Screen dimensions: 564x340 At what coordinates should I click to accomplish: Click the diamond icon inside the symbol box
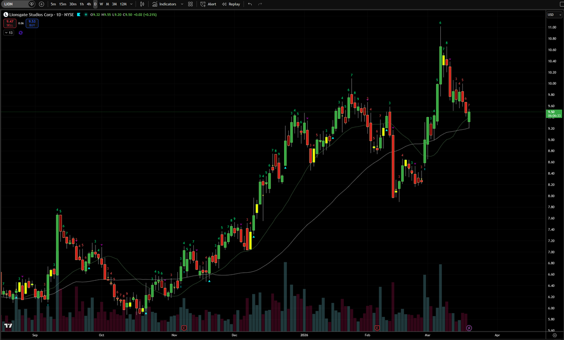[x=32, y=4]
